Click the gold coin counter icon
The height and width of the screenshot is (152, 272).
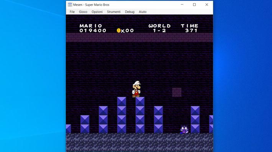[x=119, y=30]
